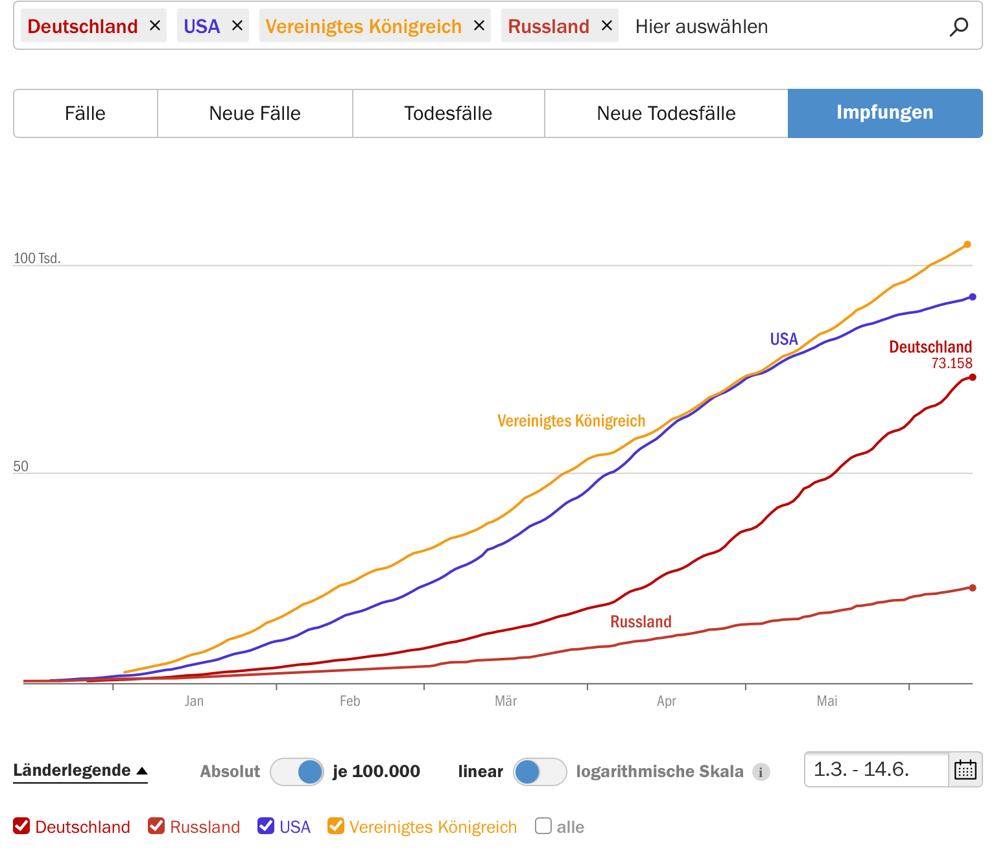Uncheck the Deutschland checkbox in legend
This screenshot has width=996, height=862.
(21, 826)
